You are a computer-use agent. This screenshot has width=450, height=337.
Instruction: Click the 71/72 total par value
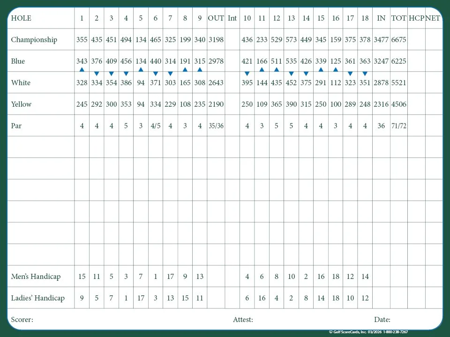coord(398,125)
